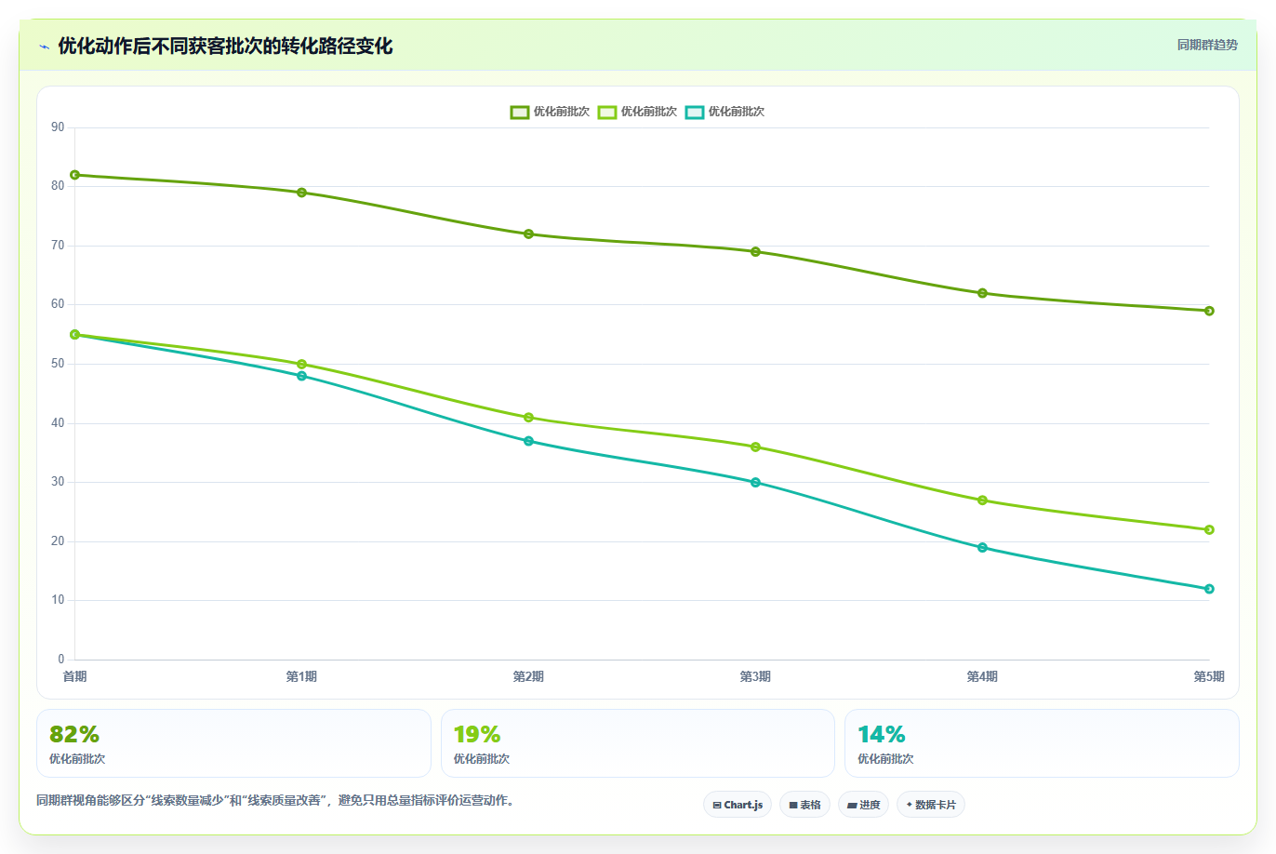The height and width of the screenshot is (854, 1276).
Task: Select the 数据卡片 chip
Action: tap(931, 805)
